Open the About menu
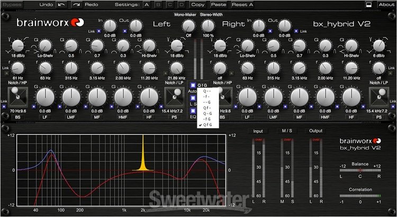This screenshot has width=397, height=217. pos(386,5)
